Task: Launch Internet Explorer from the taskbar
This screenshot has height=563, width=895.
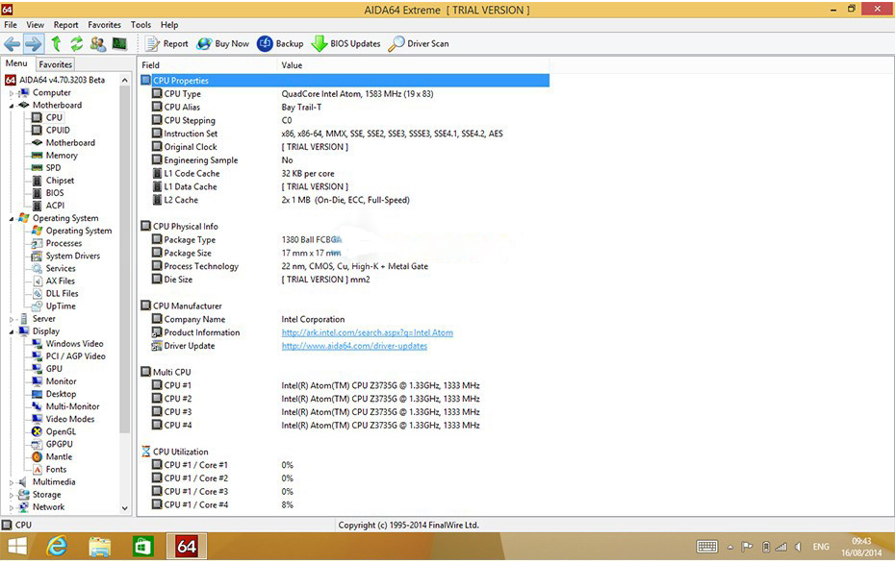Action: 57,547
